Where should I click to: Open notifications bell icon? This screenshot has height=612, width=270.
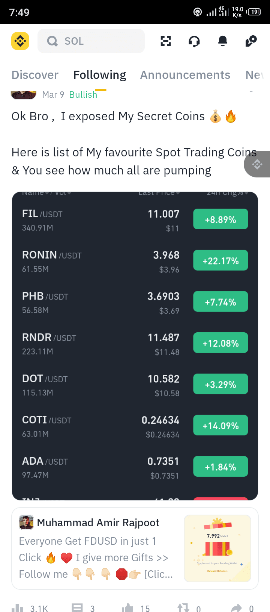coord(223,41)
